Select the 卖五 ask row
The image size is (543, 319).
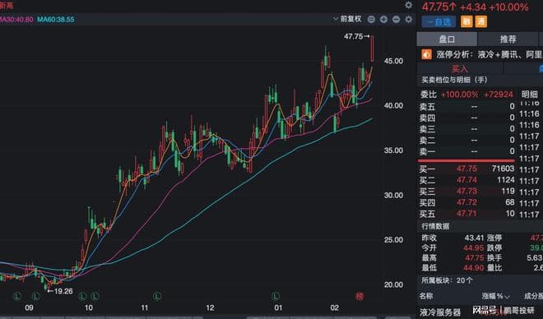[466, 107]
